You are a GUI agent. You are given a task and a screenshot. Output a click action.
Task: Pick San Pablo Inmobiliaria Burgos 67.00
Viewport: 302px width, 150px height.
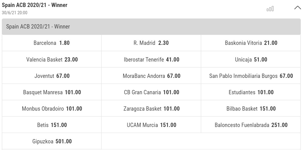[x=251, y=76]
